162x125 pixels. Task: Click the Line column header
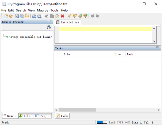coord(118,54)
